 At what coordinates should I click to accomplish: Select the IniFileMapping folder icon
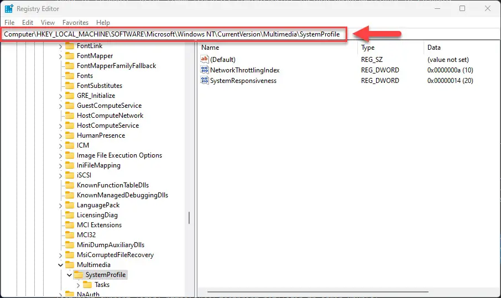[x=70, y=165]
